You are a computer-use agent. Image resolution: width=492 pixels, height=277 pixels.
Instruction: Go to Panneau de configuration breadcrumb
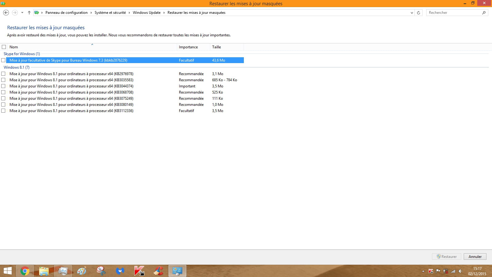66,13
